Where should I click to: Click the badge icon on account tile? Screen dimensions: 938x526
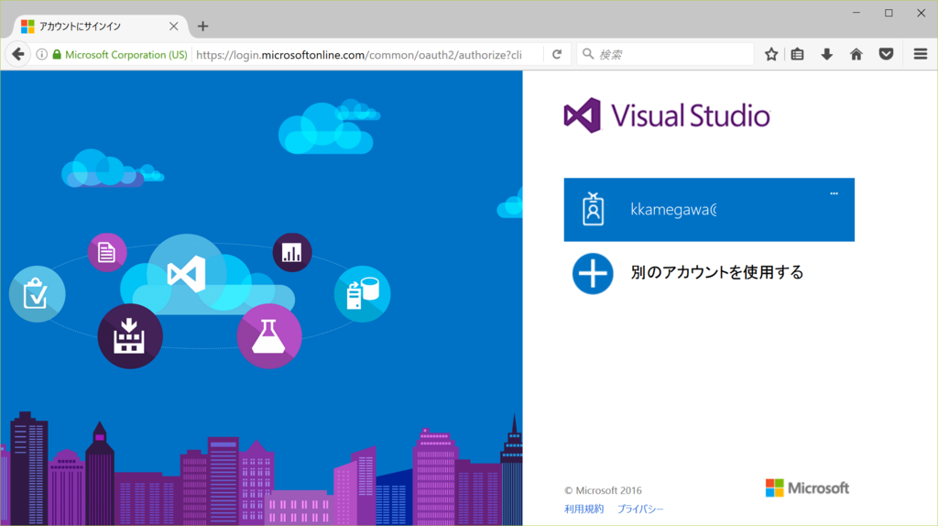pos(593,209)
